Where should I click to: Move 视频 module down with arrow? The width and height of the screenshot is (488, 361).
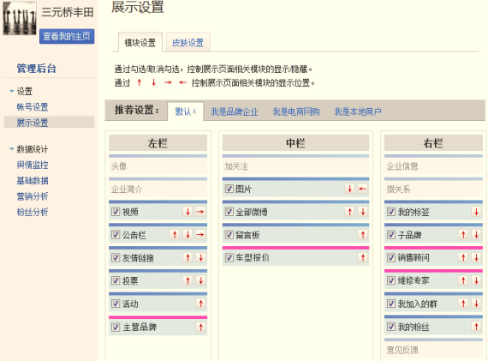[x=187, y=212]
